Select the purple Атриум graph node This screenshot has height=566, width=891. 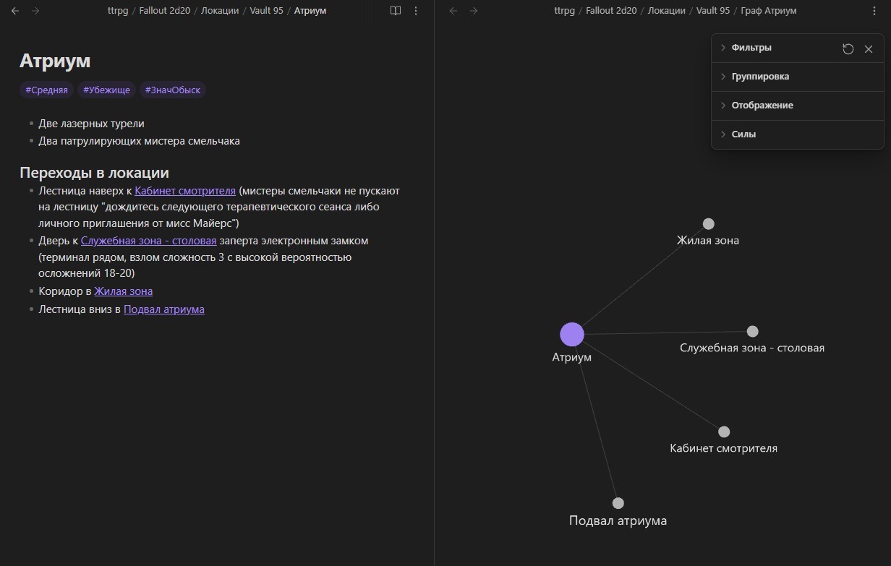(572, 335)
